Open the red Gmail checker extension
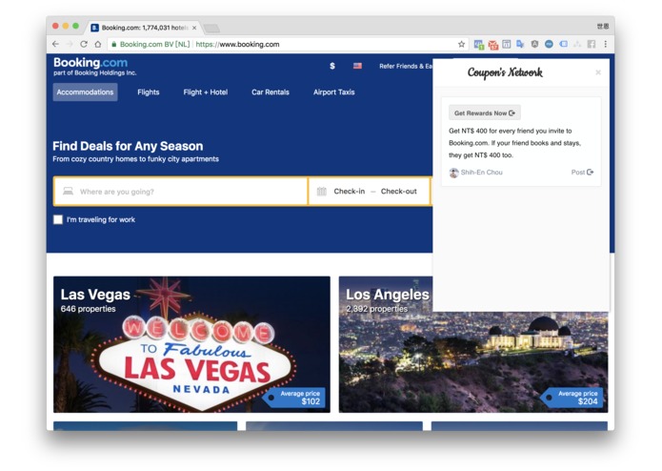The image size is (662, 471). [x=493, y=45]
